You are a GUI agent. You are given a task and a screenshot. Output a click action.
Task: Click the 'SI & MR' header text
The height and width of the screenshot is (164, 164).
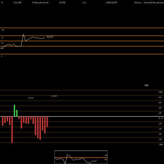coord(17,3)
